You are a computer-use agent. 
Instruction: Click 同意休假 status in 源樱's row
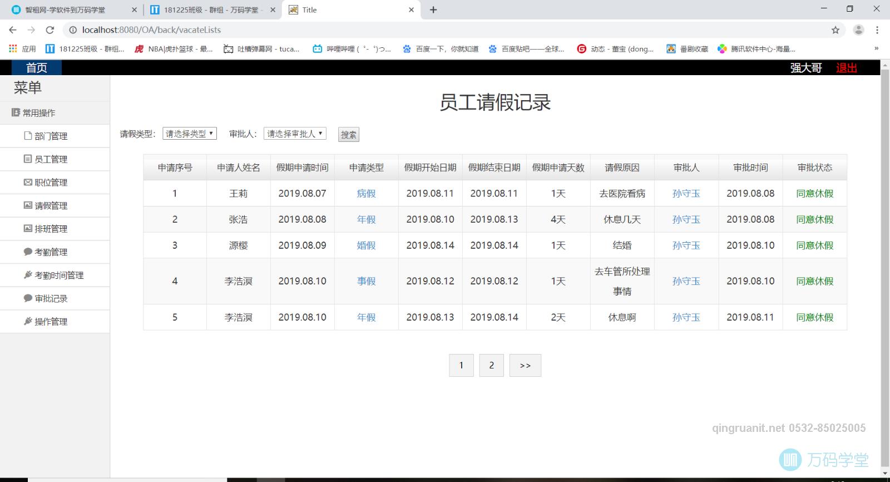coord(815,245)
